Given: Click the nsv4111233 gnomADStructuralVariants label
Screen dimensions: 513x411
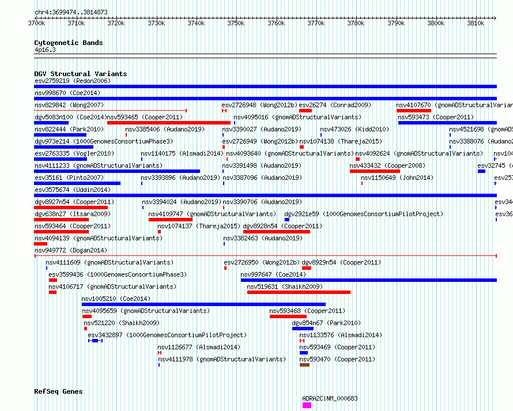Looking at the screenshot, I should pyautogui.click(x=99, y=165).
